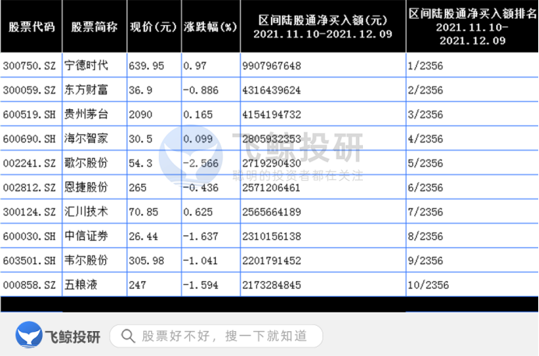Select stock name 海尔智家

click(x=86, y=139)
